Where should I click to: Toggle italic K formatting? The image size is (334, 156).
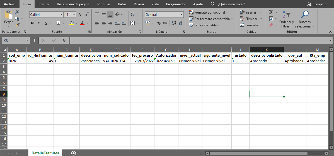coord(39,23)
